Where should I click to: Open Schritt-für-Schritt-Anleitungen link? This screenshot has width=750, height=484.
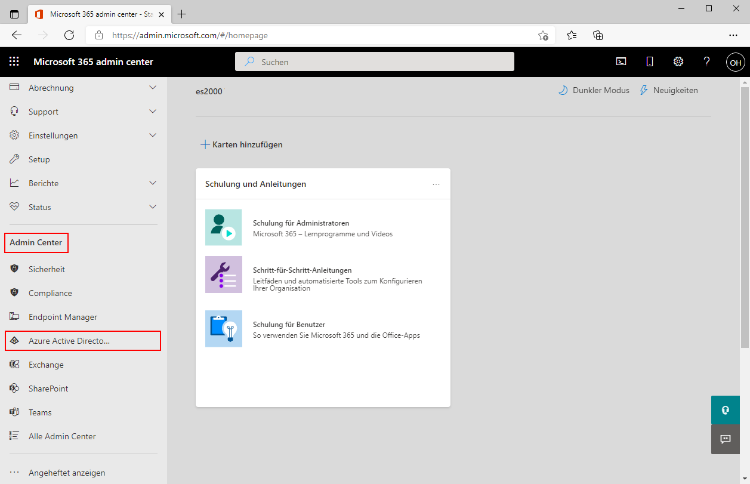[x=302, y=270]
